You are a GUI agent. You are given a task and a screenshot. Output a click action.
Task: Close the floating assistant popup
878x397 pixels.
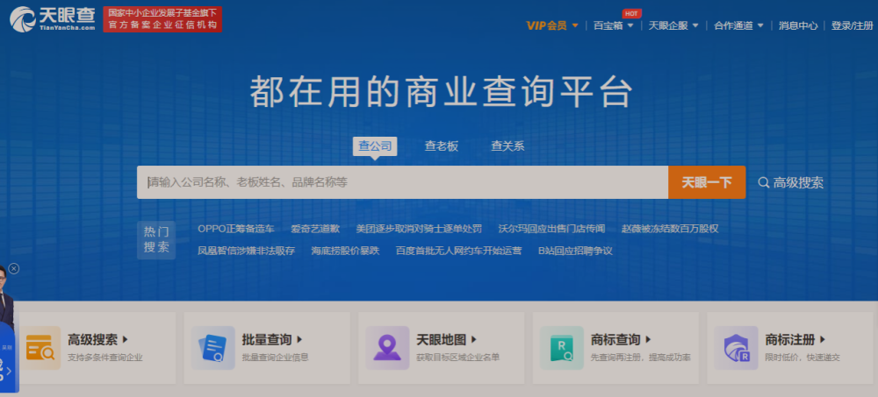point(14,268)
